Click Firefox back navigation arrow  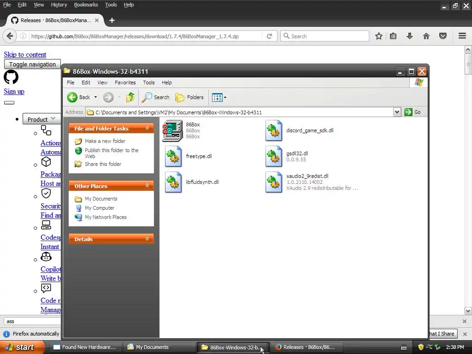(10, 36)
